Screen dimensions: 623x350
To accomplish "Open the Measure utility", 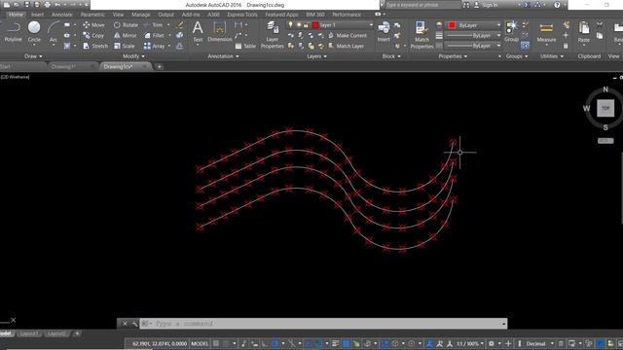I will (546, 31).
